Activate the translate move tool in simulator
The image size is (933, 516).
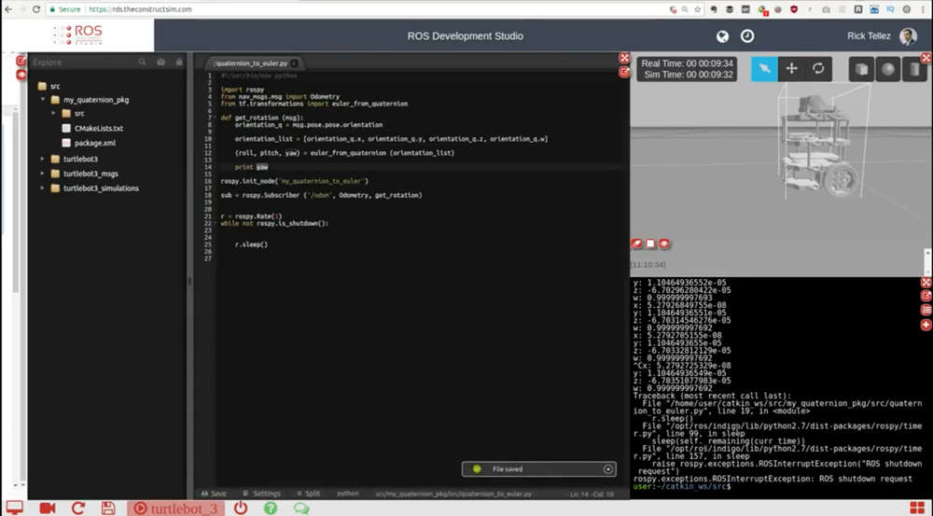[x=791, y=69]
